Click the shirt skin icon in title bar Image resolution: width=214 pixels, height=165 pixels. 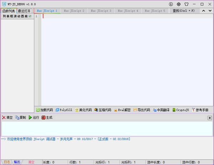click(x=186, y=4)
